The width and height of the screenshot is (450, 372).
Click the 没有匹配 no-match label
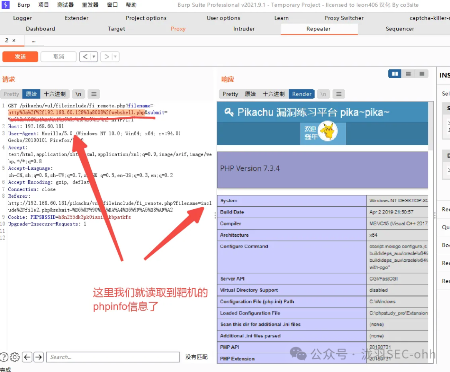tap(196, 357)
